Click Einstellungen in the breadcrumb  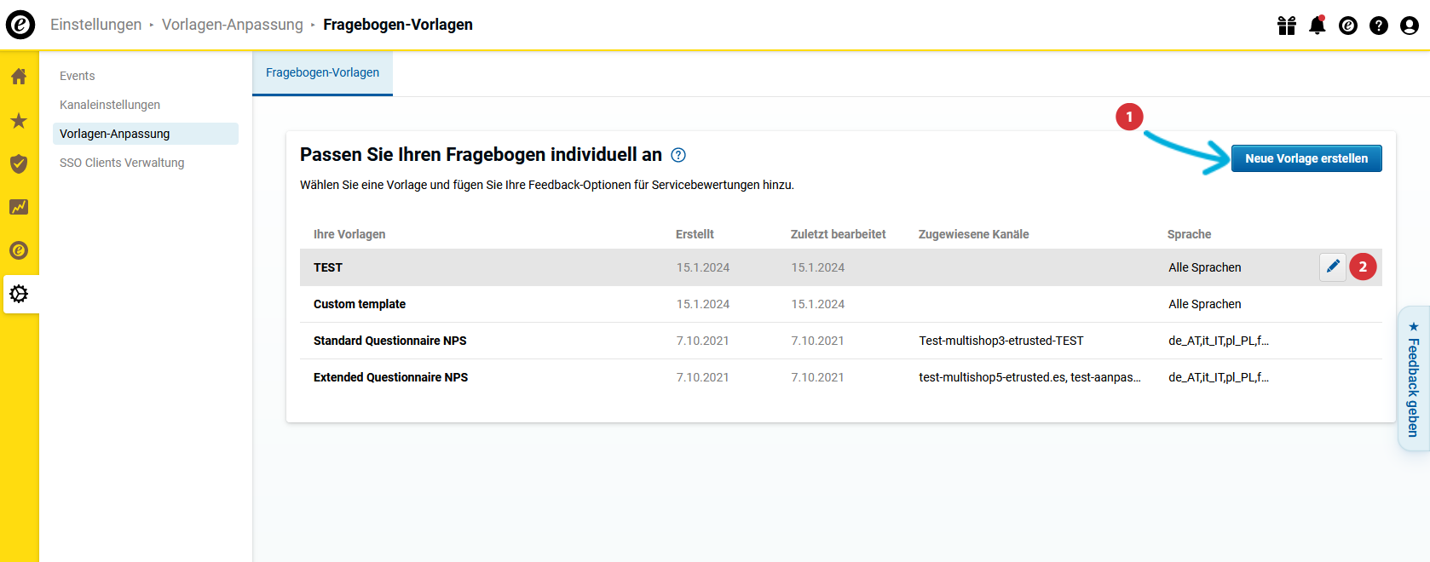[x=96, y=25]
